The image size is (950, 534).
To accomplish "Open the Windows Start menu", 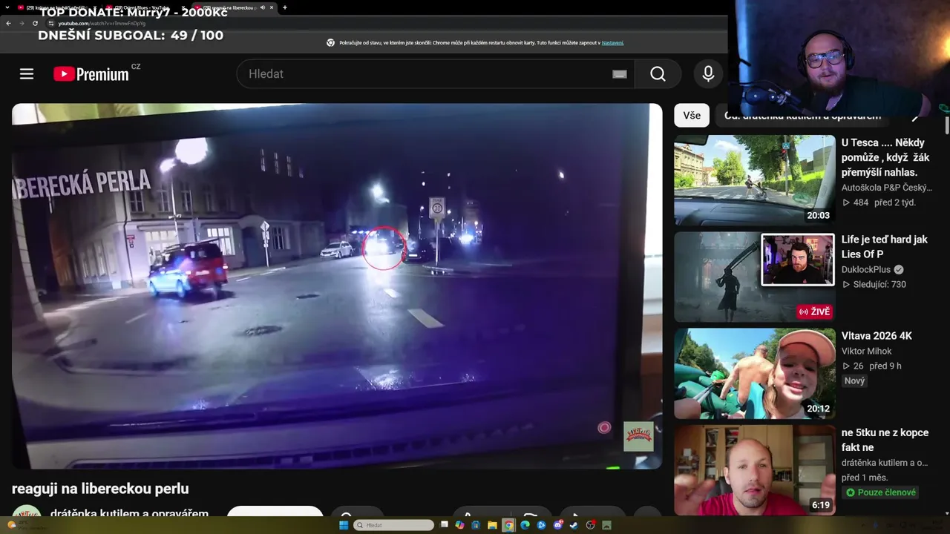I will 344,525.
